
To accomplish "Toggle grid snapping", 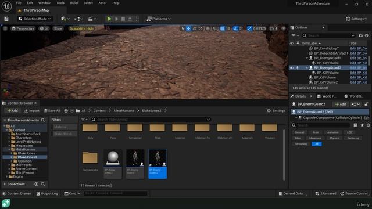I will 222,28.
